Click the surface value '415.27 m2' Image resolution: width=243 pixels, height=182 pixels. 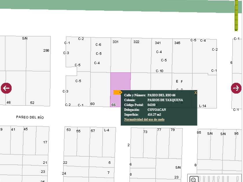(154, 115)
